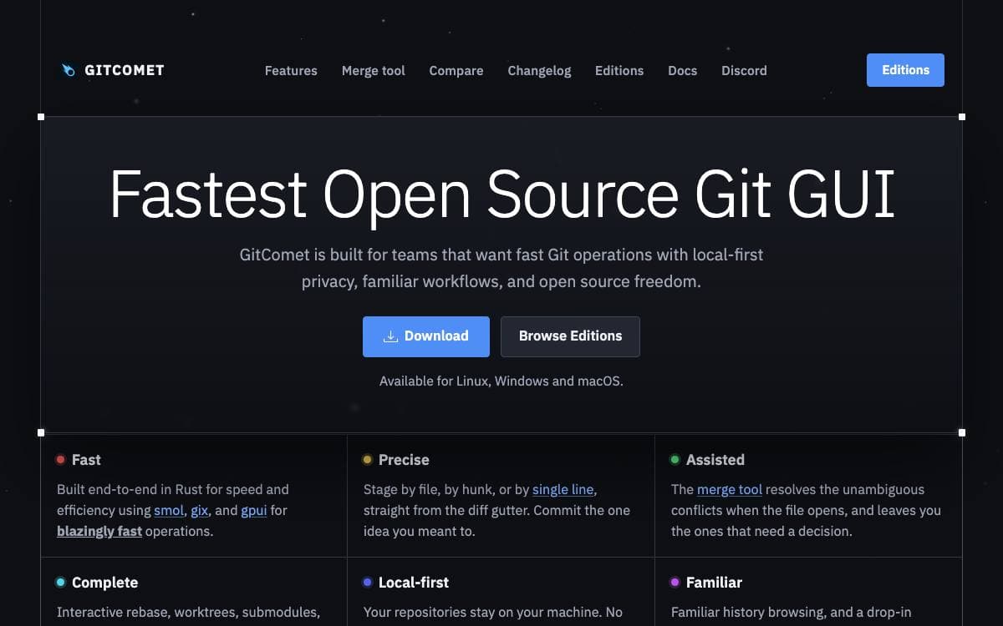This screenshot has width=1003, height=626.
Task: Click the purple dot beside Familiar
Action: point(675,583)
